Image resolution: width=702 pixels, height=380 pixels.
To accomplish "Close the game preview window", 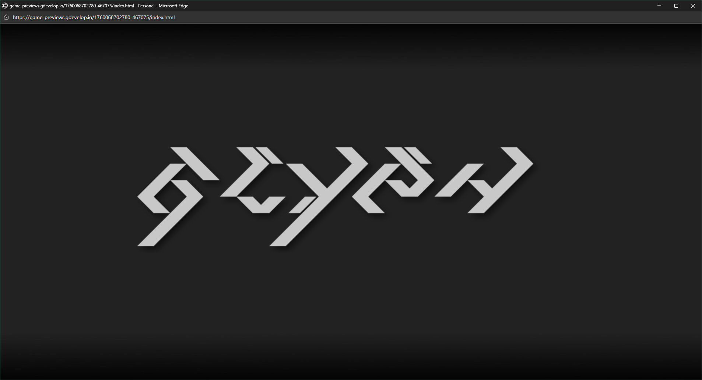I will click(693, 6).
